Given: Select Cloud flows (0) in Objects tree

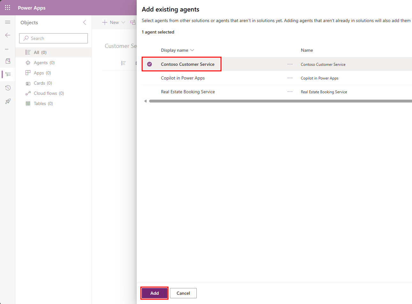Looking at the screenshot, I should tap(49, 93).
